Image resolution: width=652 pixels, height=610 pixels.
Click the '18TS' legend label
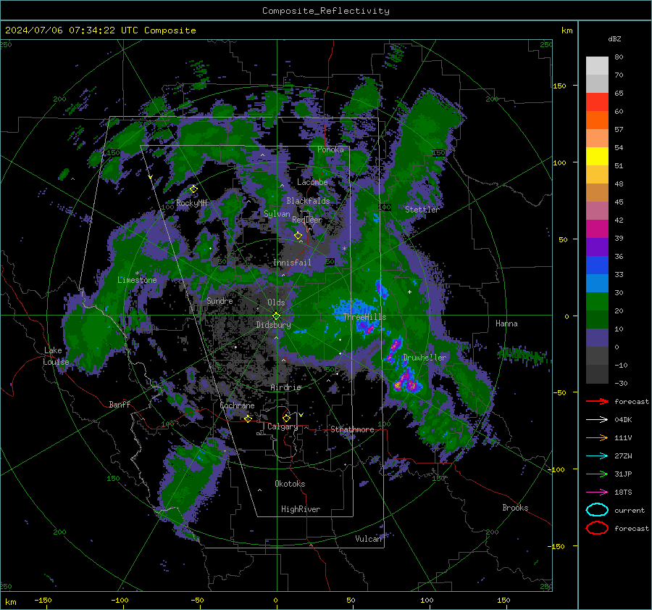pyautogui.click(x=623, y=492)
